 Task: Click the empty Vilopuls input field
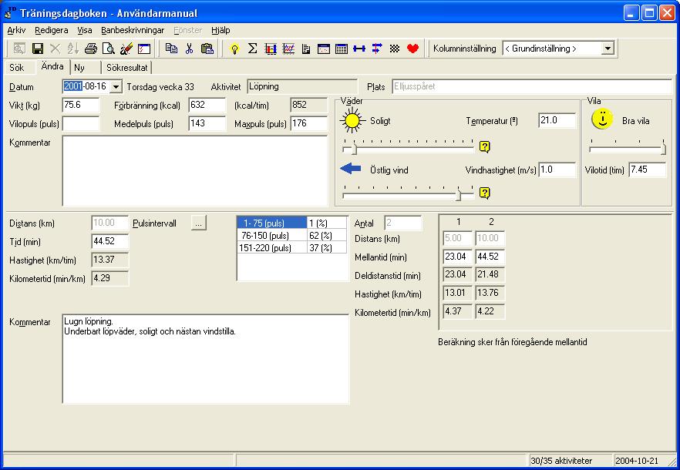coord(81,123)
